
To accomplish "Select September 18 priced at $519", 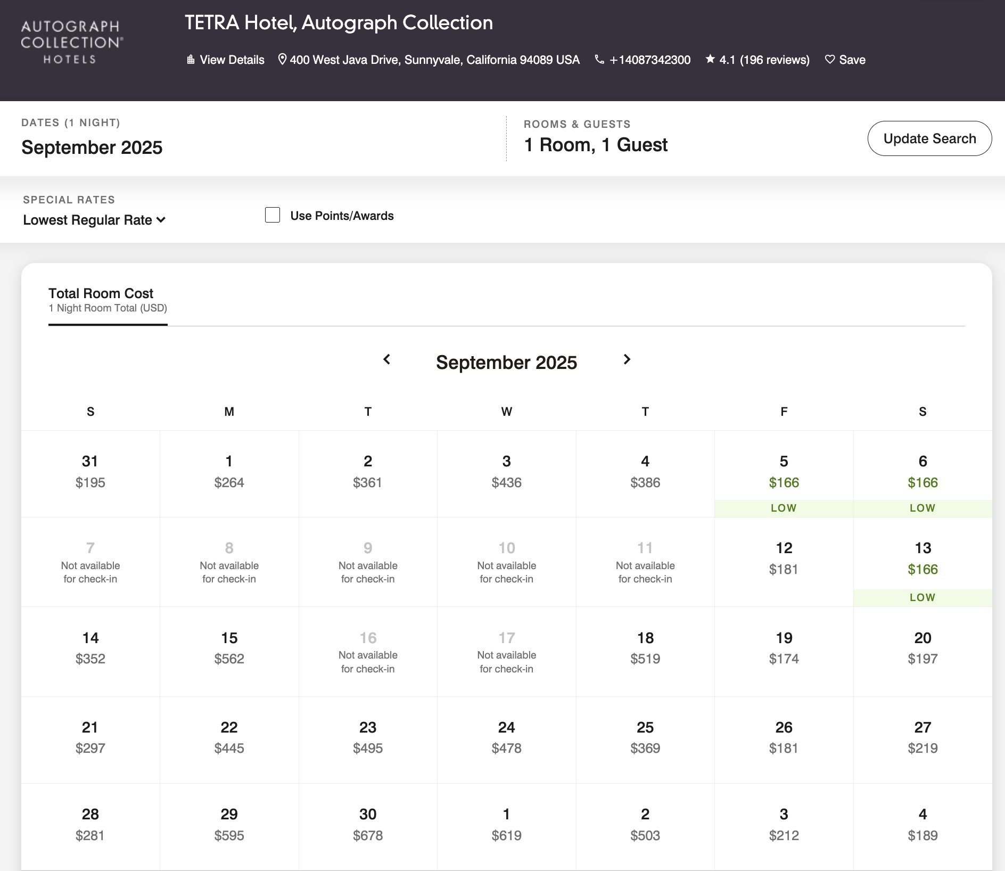I will pyautogui.click(x=645, y=652).
